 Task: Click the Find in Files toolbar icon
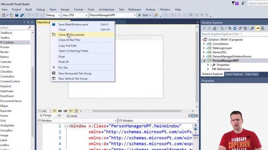coord(156,15)
